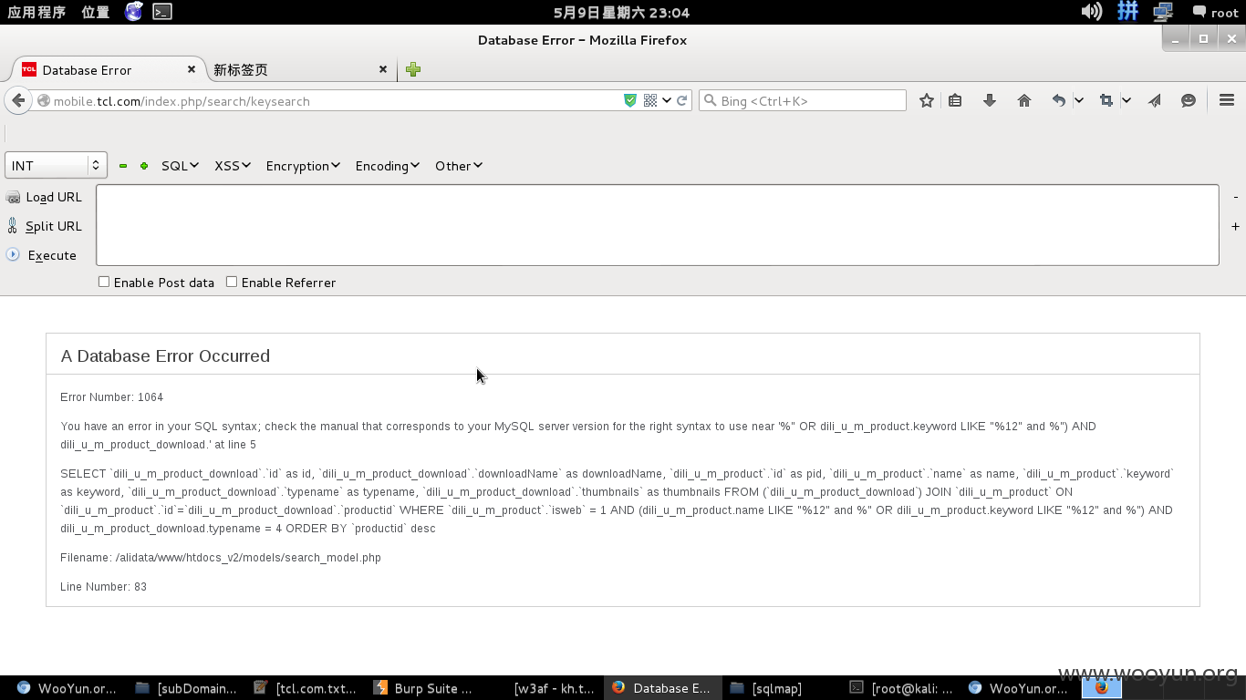The height and width of the screenshot is (700, 1246).
Task: Open dropdown arrow next to crop icon
Action: pyautogui.click(x=1127, y=100)
